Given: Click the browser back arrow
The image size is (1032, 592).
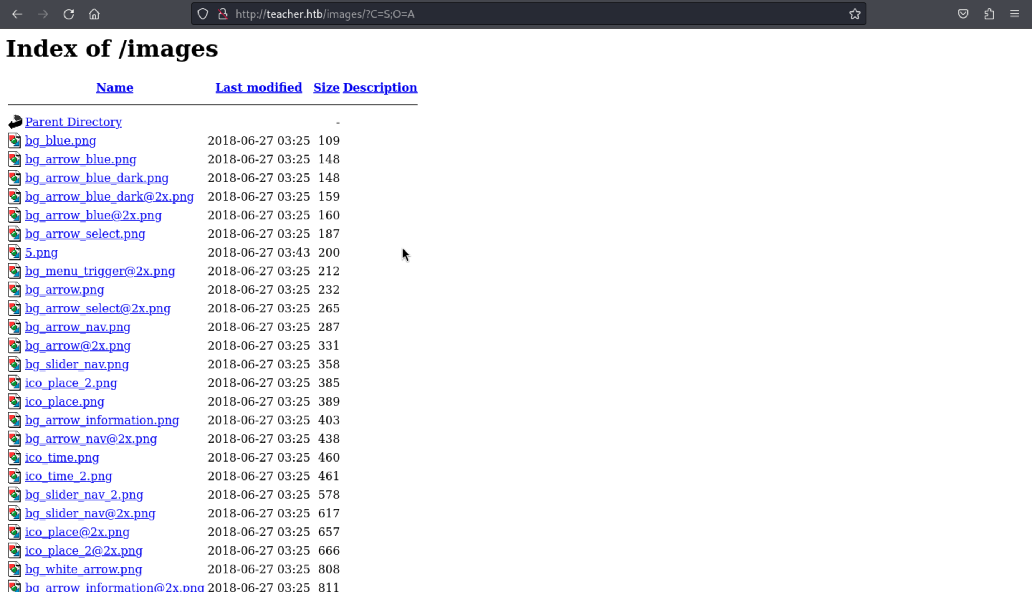Looking at the screenshot, I should click(x=17, y=14).
